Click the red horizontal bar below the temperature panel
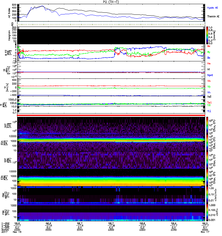 click(x=111, y=115)
